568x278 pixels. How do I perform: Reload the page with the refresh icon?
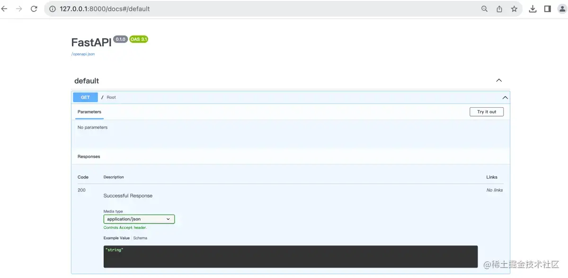pos(34,9)
